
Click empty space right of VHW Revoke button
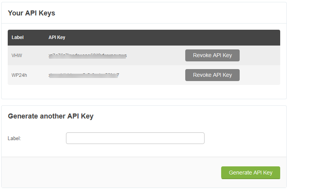(260, 56)
